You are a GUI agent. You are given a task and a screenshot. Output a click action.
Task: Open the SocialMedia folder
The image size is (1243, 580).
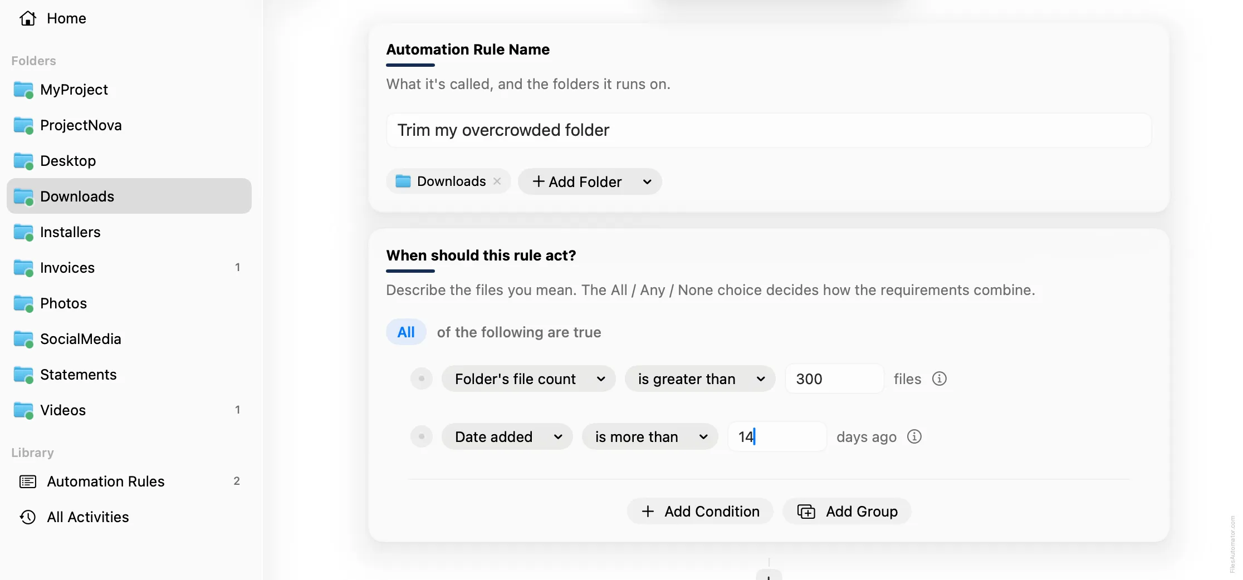point(129,339)
